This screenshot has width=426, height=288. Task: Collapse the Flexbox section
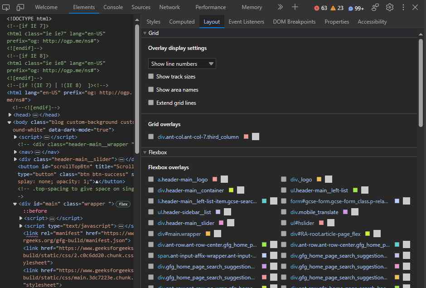pyautogui.click(x=145, y=152)
